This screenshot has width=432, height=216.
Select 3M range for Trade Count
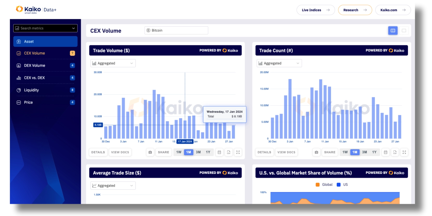coord(365,152)
